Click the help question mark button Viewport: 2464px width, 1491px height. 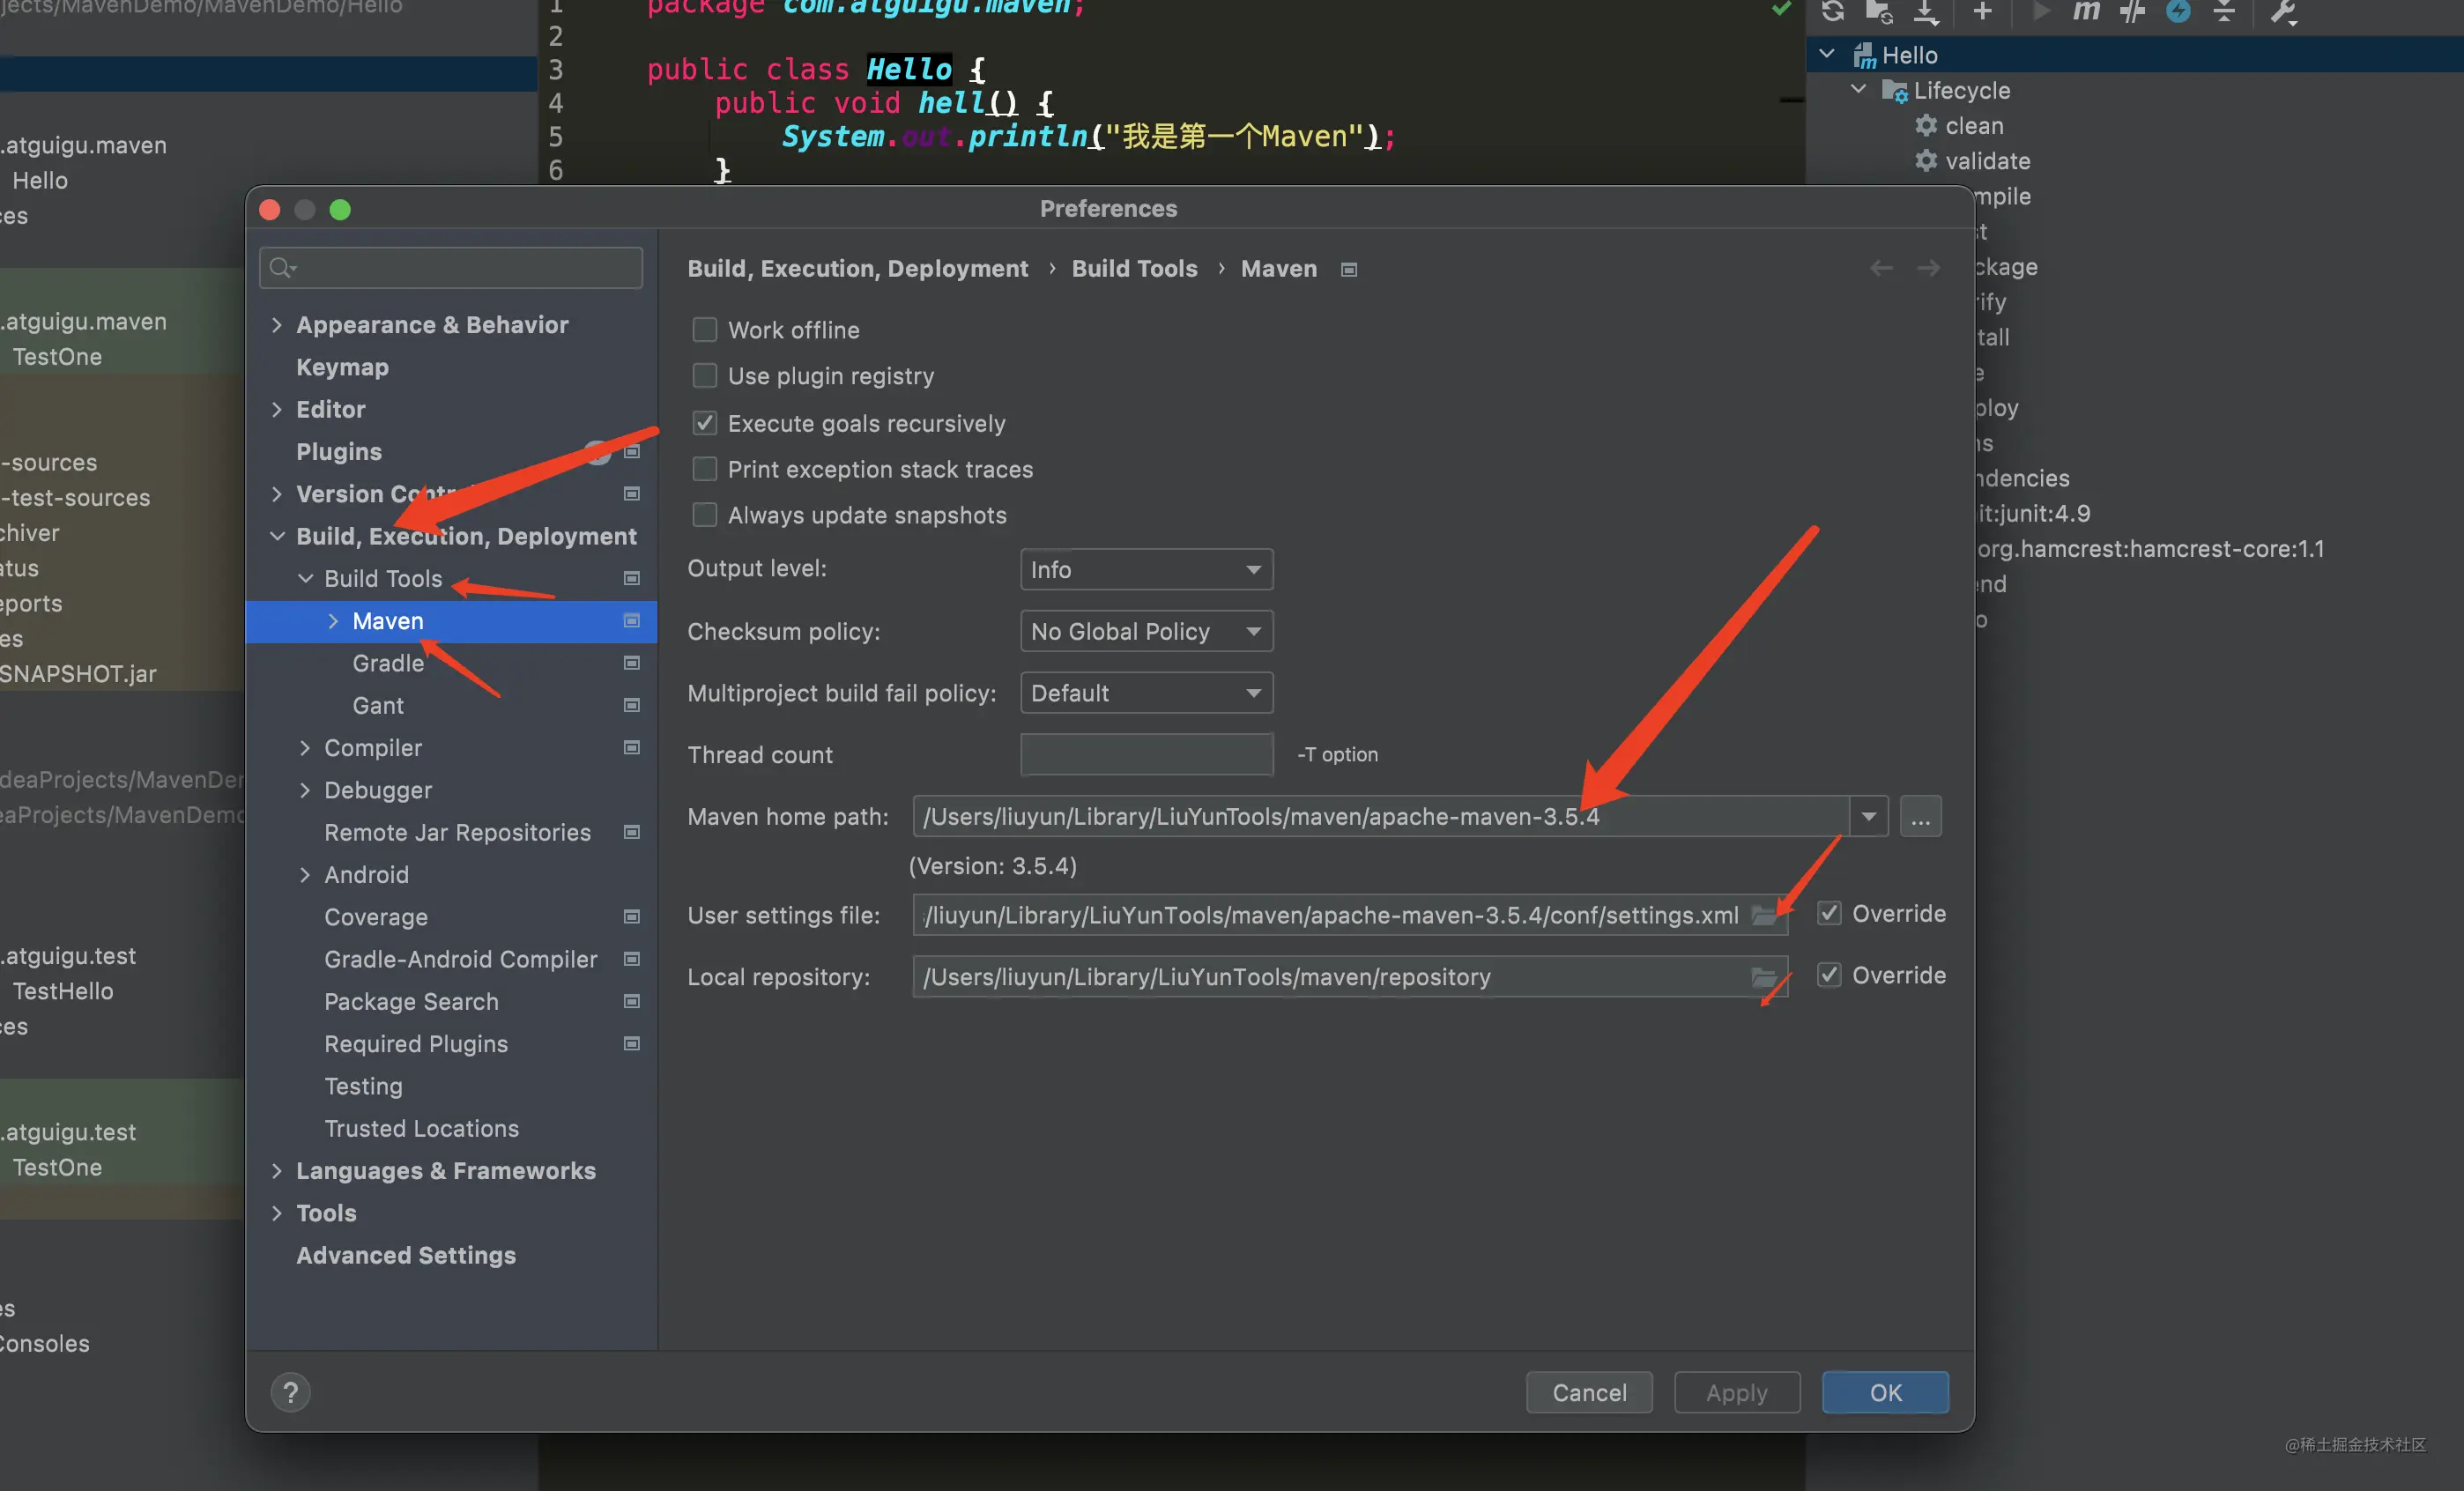point(290,1392)
